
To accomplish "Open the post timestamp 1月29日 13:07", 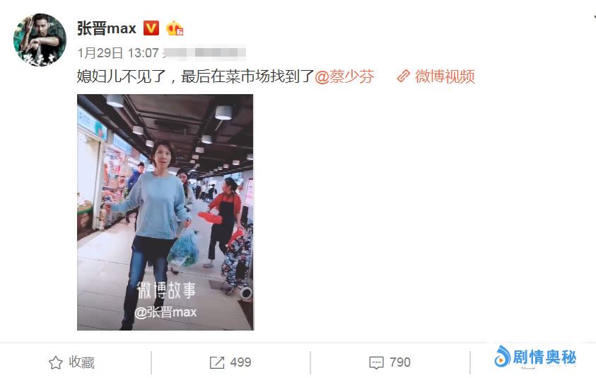I will (x=118, y=53).
